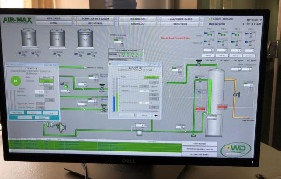This screenshot has width=281, height=179.
Task: Select the deaerator vessel graphic
Action: 216,103
